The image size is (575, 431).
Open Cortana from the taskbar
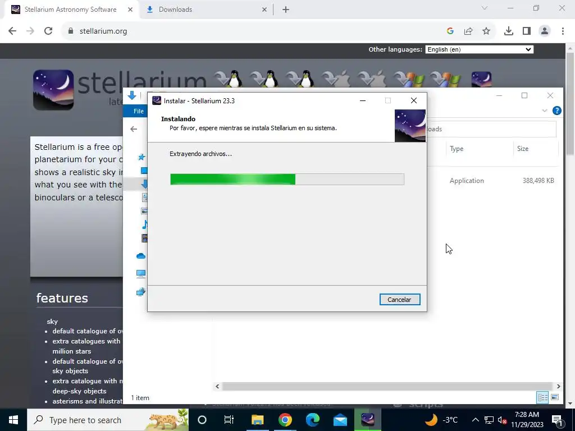(x=202, y=420)
